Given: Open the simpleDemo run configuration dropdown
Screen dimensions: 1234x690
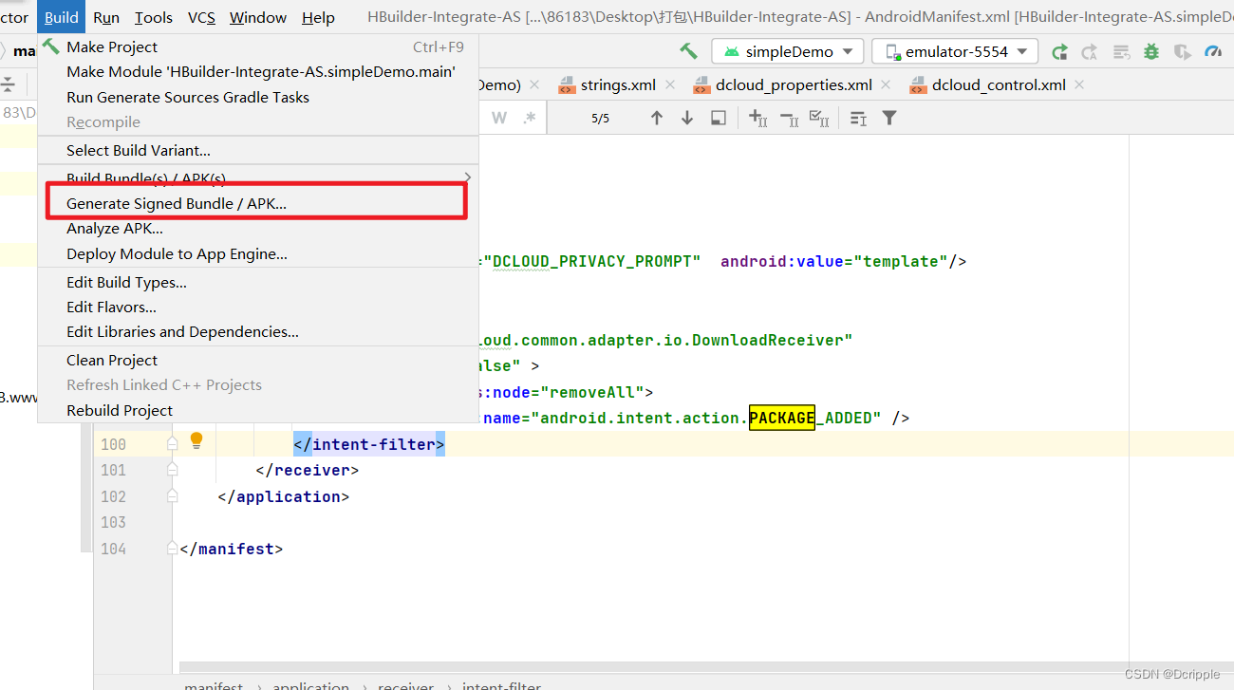Looking at the screenshot, I should tap(788, 51).
